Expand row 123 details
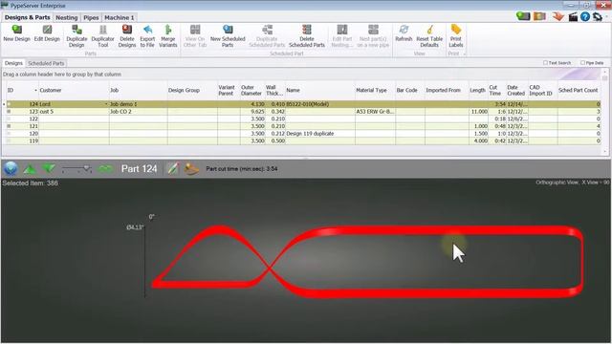The width and height of the screenshot is (612, 344). (9, 112)
